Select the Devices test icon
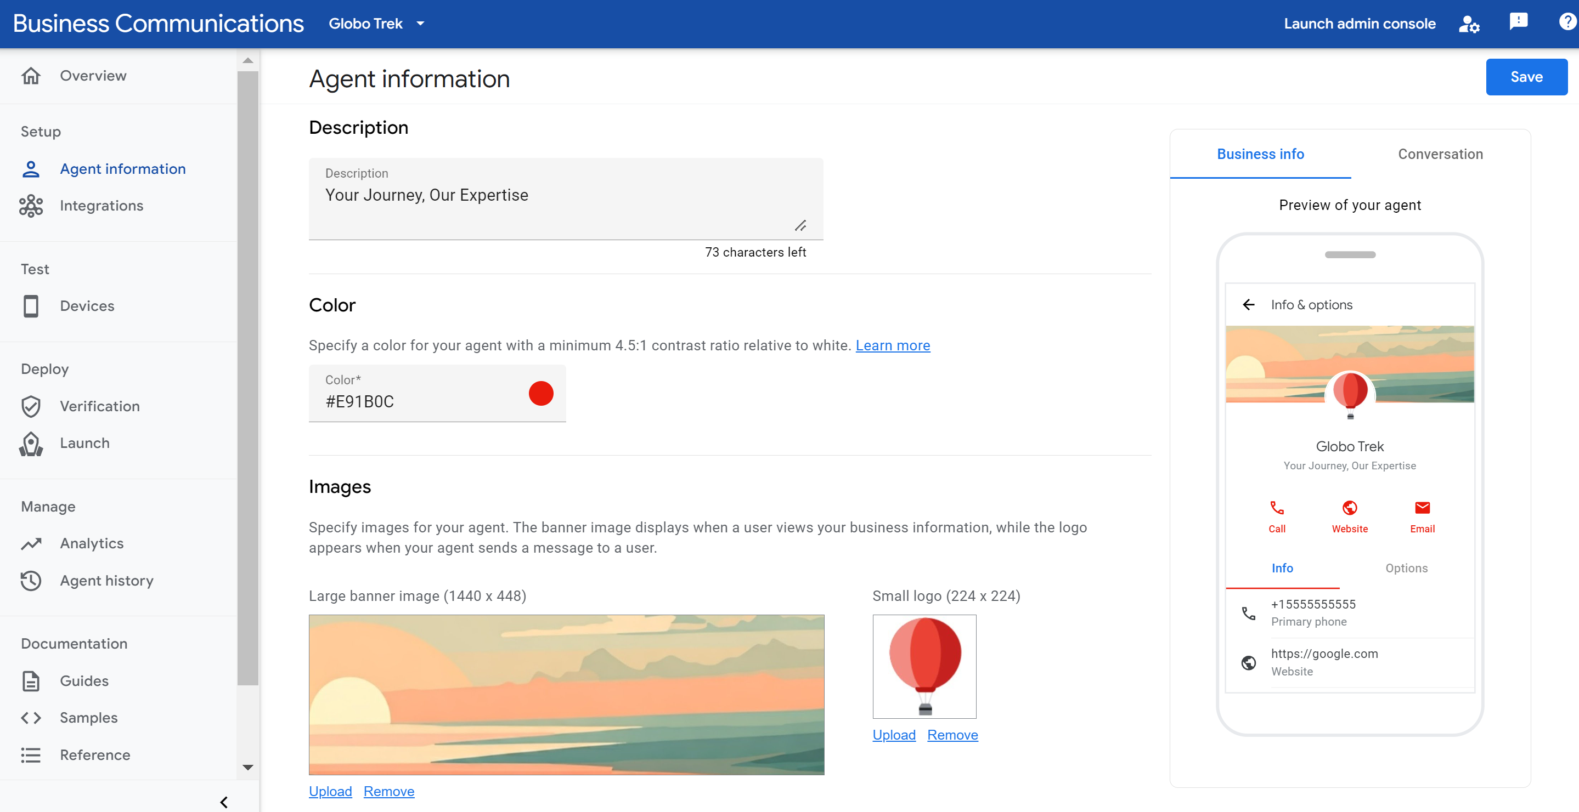 pyautogui.click(x=31, y=305)
